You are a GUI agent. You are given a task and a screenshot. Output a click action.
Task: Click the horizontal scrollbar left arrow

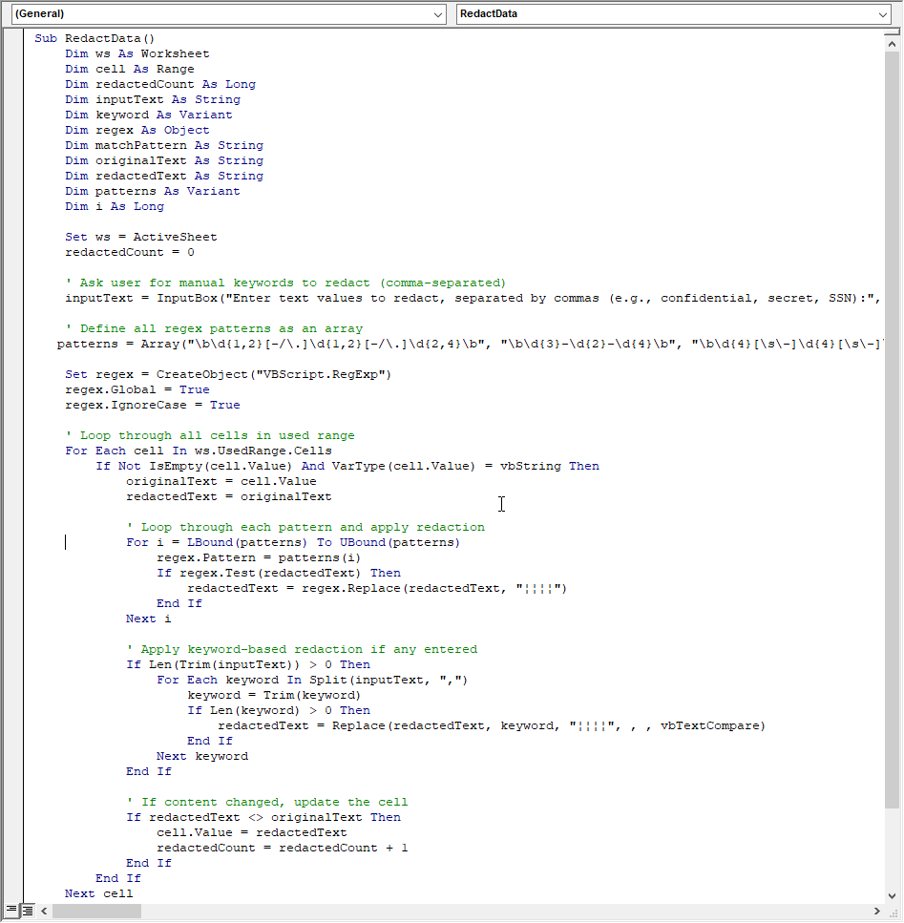pyautogui.click(x=44, y=912)
